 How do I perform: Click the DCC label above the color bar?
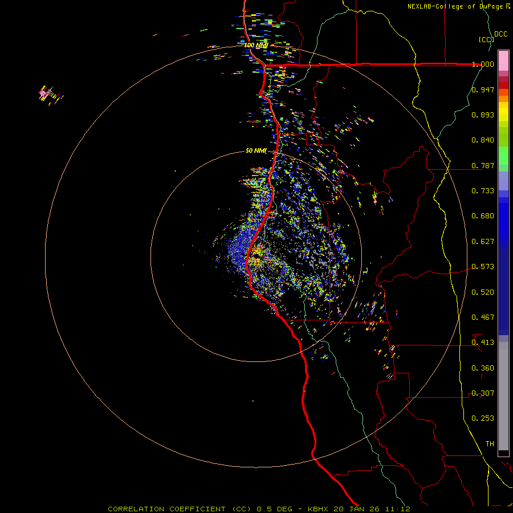500,34
